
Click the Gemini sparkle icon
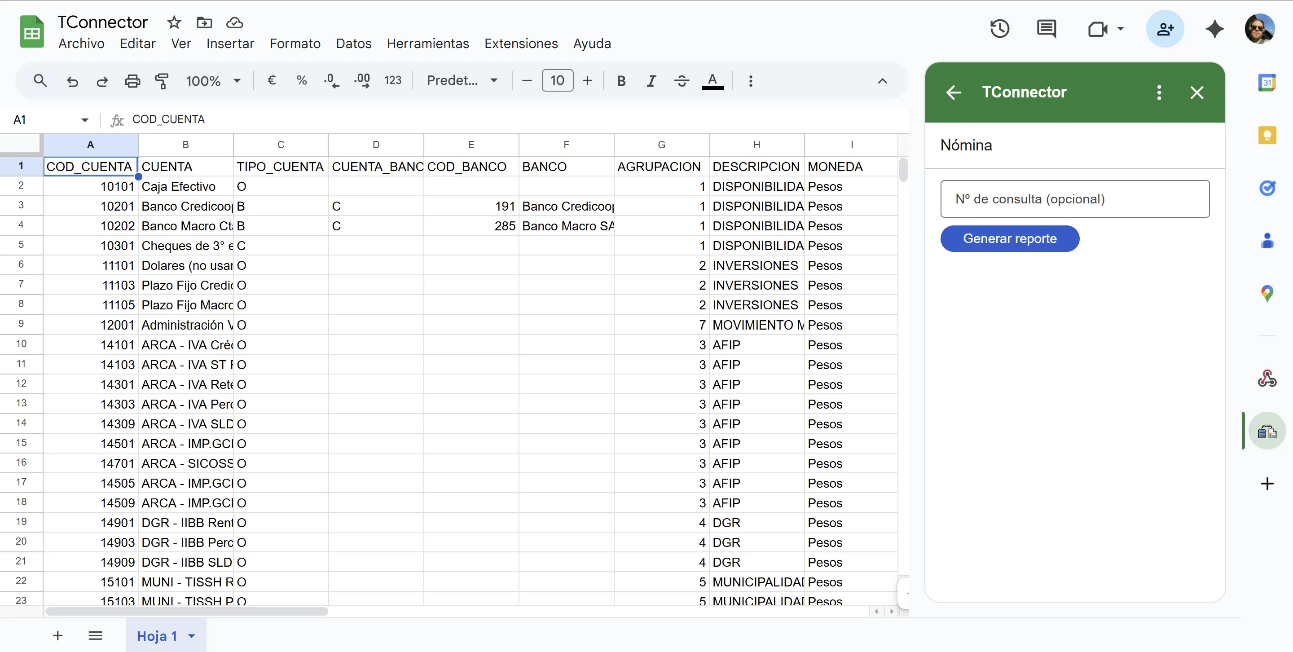pyautogui.click(x=1215, y=29)
